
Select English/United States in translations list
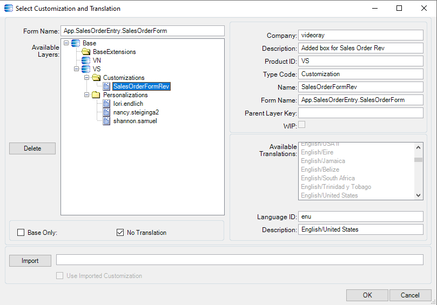coord(330,195)
